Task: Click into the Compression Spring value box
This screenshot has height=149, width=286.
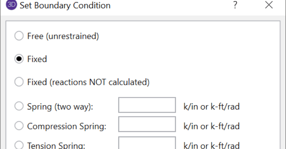Action: [147, 125]
